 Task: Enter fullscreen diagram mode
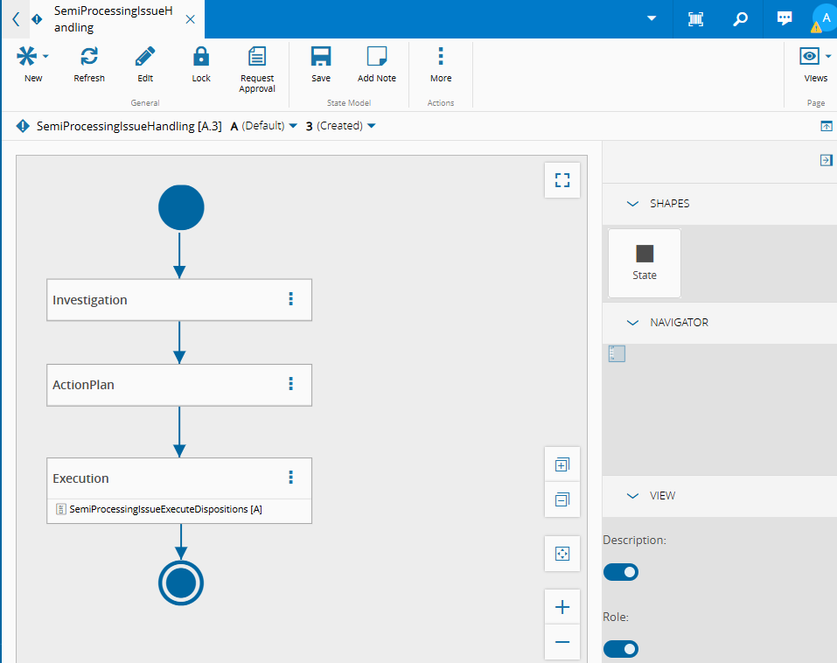point(562,180)
